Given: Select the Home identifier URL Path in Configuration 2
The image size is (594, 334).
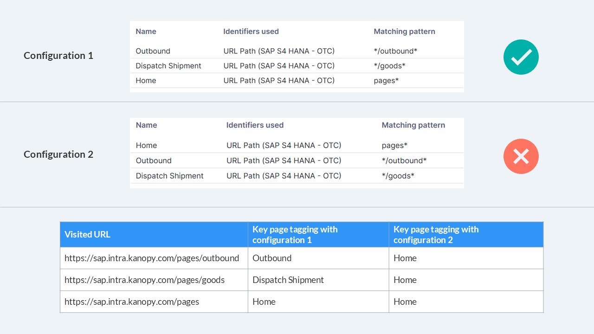Looking at the screenshot, I should coord(284,145).
